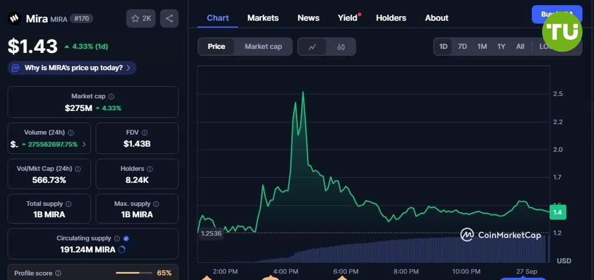Click the Holders info icon
The image size is (594, 280).
[x=150, y=169]
